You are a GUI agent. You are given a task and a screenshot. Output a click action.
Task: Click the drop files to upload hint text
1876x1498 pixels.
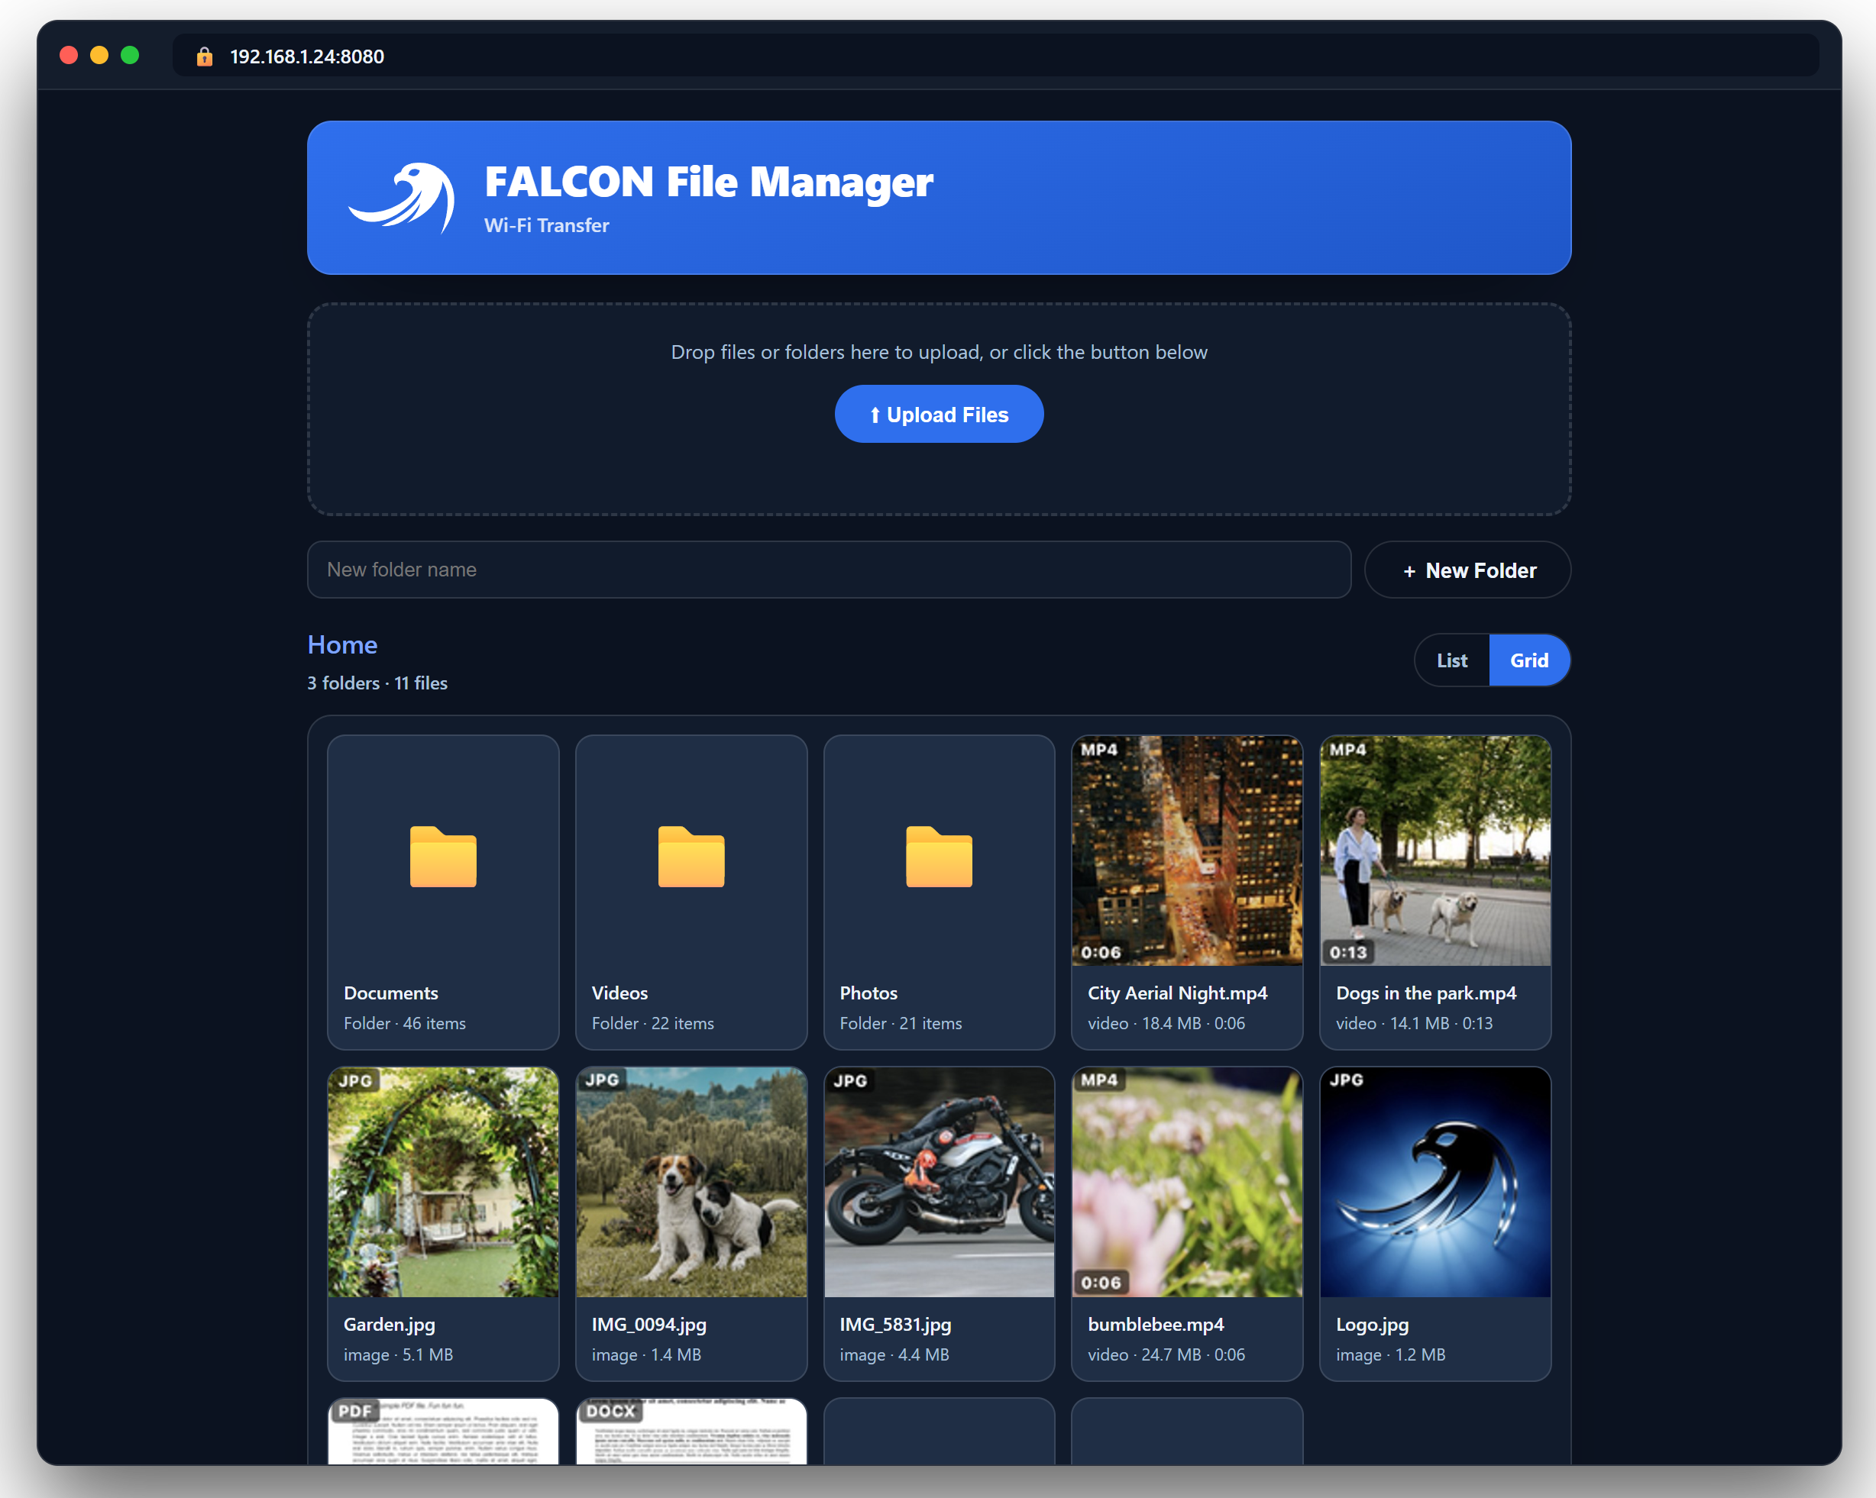(x=939, y=352)
